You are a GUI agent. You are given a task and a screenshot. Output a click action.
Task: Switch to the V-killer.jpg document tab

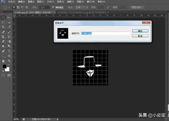pos(34,12)
